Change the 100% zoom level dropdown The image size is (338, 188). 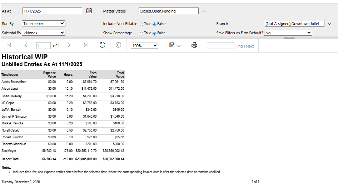click(145, 46)
